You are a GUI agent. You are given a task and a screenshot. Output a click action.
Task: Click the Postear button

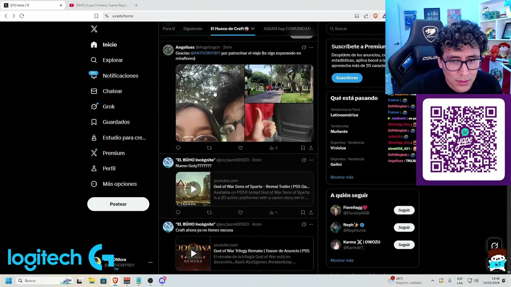point(118,204)
